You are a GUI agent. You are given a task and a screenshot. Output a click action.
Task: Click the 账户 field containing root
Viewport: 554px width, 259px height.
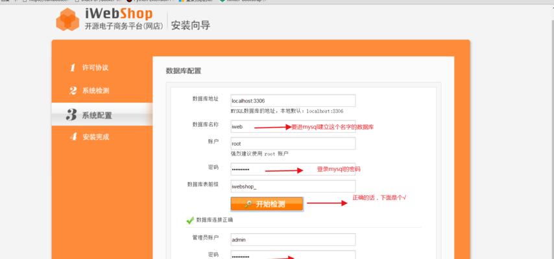pyautogui.click(x=293, y=144)
